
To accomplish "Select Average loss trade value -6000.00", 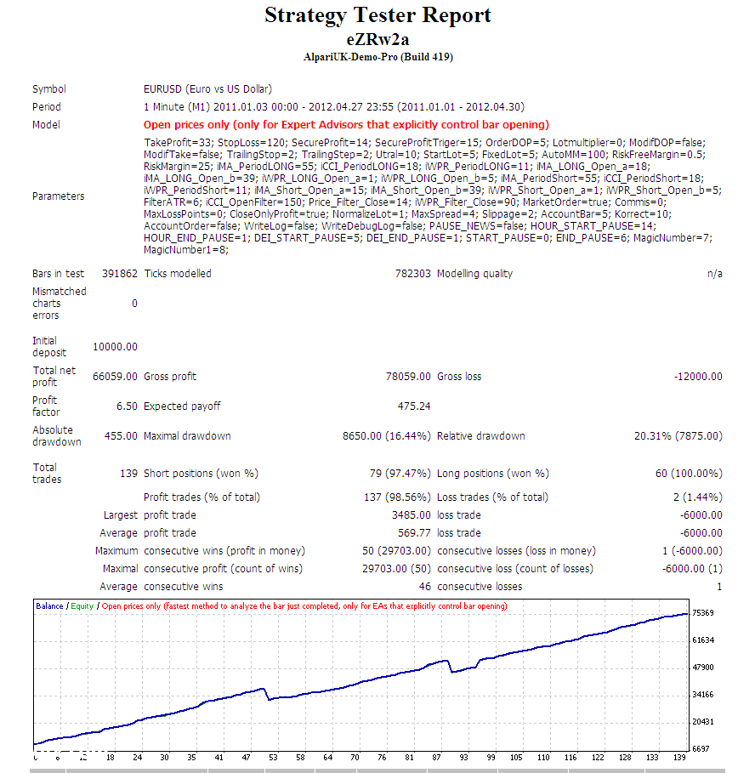I will tap(701, 533).
